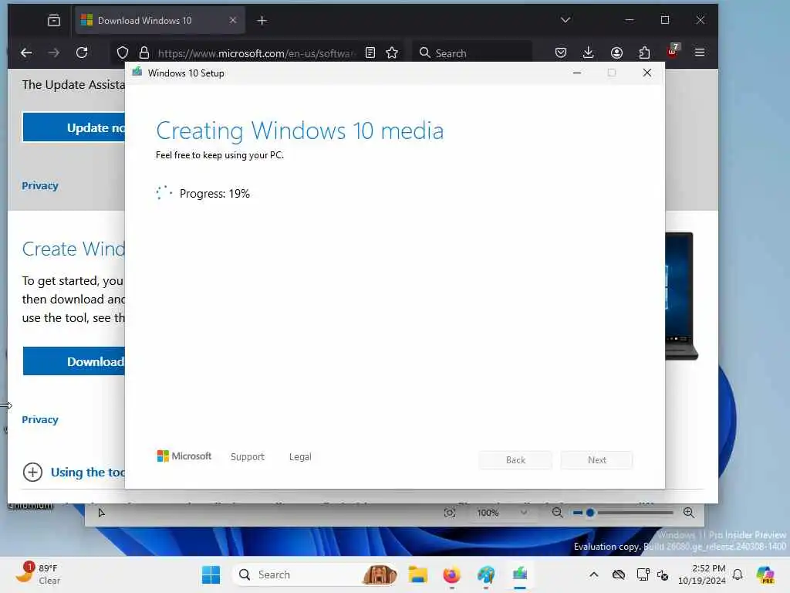Open the upper Privacy link
Viewport: 790px width, 593px height.
click(x=40, y=185)
